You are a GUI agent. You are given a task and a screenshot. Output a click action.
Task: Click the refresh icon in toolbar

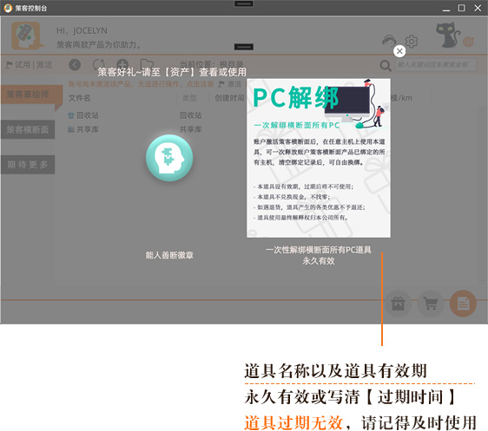pyautogui.click(x=99, y=65)
